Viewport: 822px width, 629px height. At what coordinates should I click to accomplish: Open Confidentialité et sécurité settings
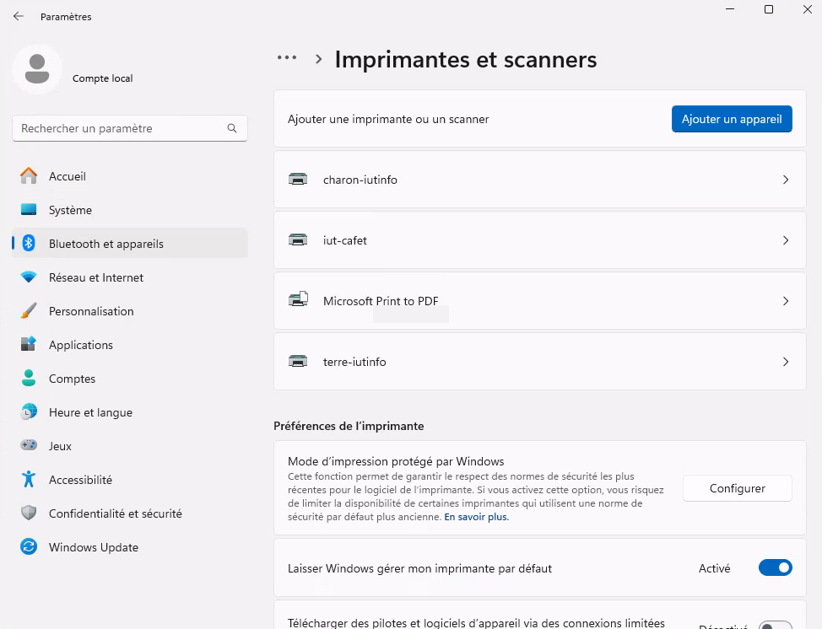click(x=129, y=513)
